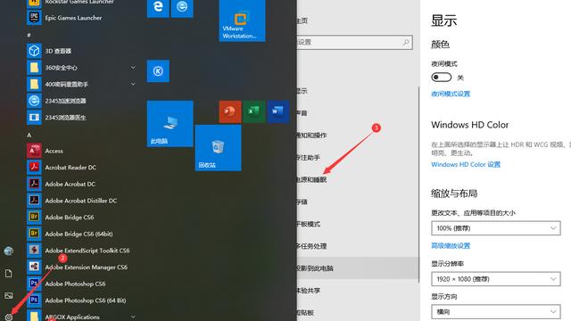Open the 2345 accelerated browser icon
Screen dimensions: 571x321
[34, 101]
